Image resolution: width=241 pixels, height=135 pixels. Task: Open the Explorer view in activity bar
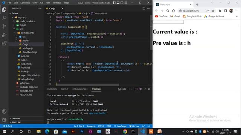click(4, 9)
